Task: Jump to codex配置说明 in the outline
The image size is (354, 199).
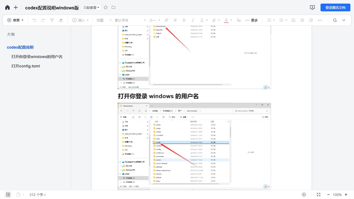Action: (x=20, y=47)
